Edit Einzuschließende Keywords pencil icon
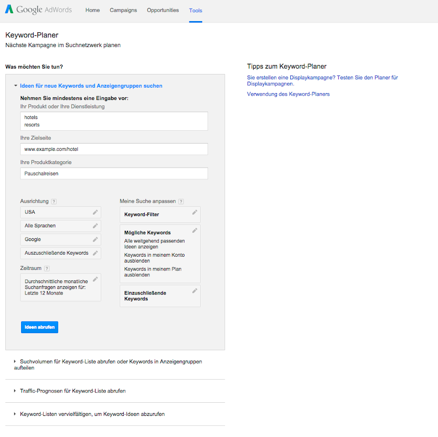 click(195, 291)
